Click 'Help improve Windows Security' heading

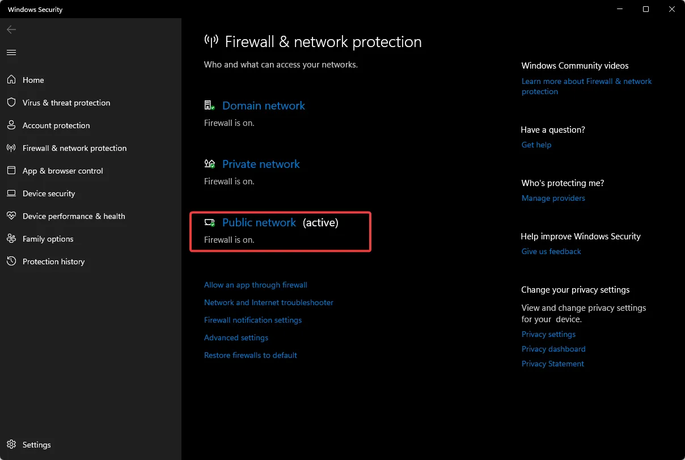581,237
